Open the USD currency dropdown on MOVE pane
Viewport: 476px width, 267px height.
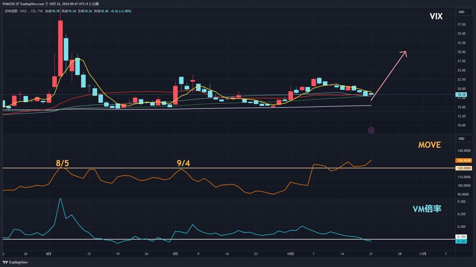[x=464, y=139]
